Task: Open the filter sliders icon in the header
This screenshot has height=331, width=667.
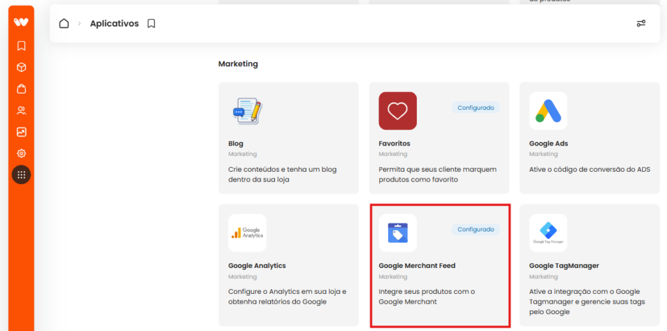Action: (x=641, y=23)
